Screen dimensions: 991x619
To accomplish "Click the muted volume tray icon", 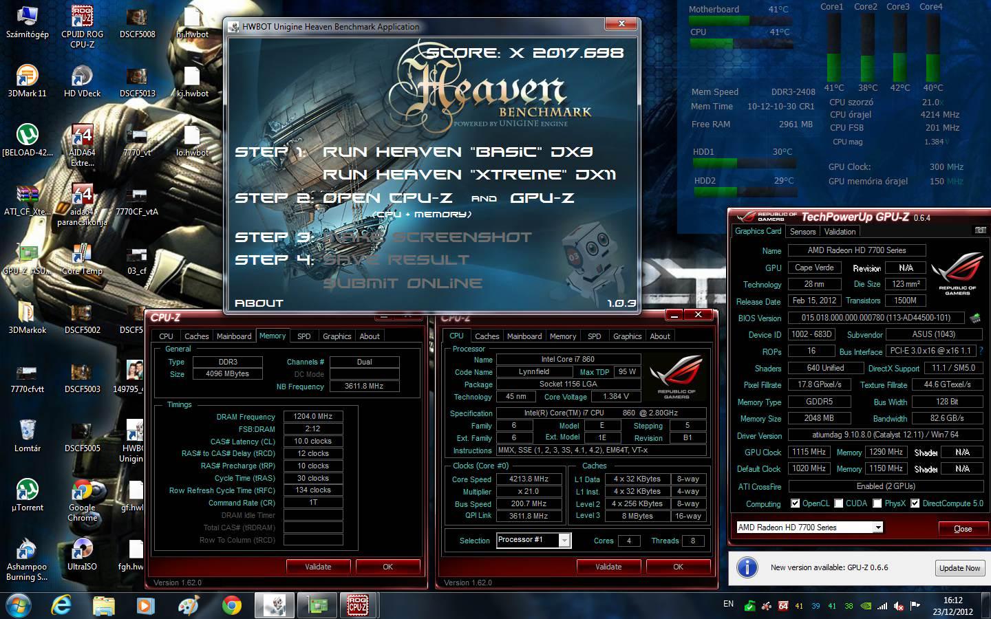I will [899, 606].
